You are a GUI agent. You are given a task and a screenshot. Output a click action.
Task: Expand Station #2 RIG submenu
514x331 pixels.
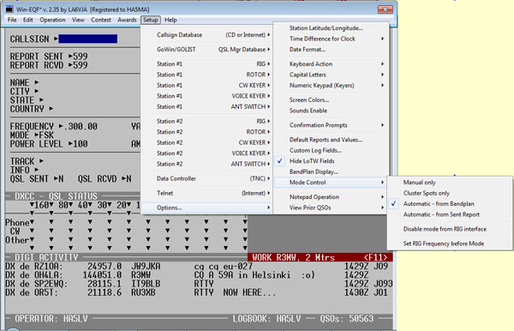point(206,122)
